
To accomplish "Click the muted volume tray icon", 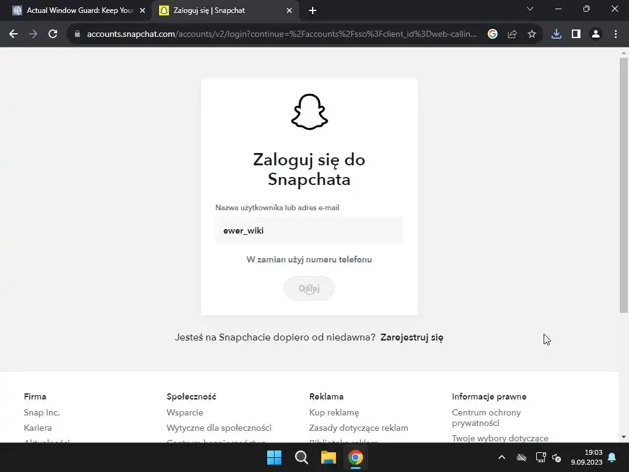I will point(557,457).
